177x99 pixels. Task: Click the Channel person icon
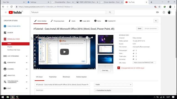click(5, 69)
